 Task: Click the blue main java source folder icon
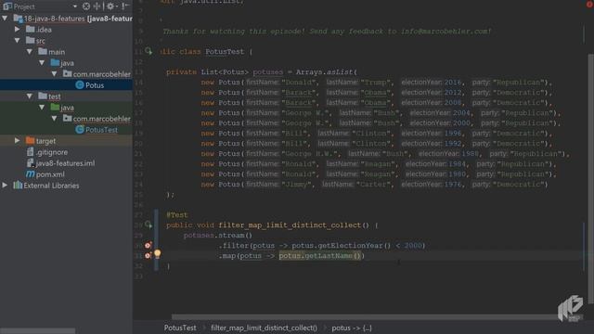tap(55, 62)
